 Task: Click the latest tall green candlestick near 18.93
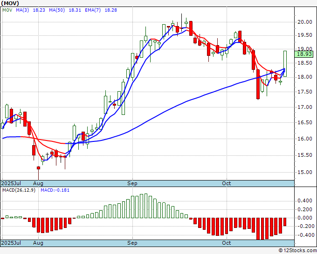tap(285, 64)
